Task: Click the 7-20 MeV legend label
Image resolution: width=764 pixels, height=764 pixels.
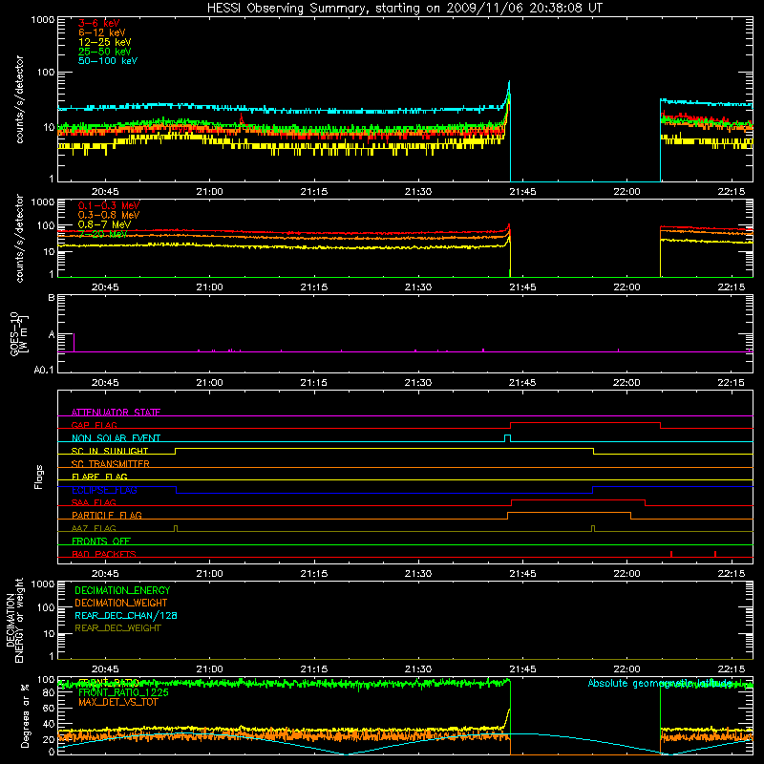Action: click(x=103, y=234)
